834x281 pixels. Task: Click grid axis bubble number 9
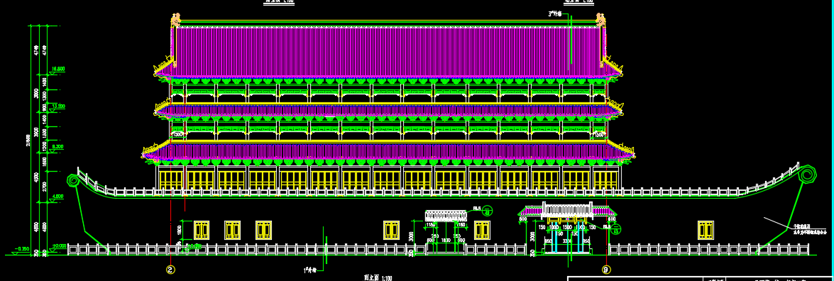[605, 269]
